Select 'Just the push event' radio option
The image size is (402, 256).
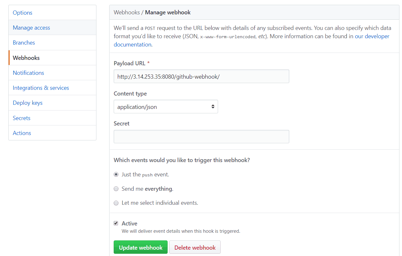point(116,174)
